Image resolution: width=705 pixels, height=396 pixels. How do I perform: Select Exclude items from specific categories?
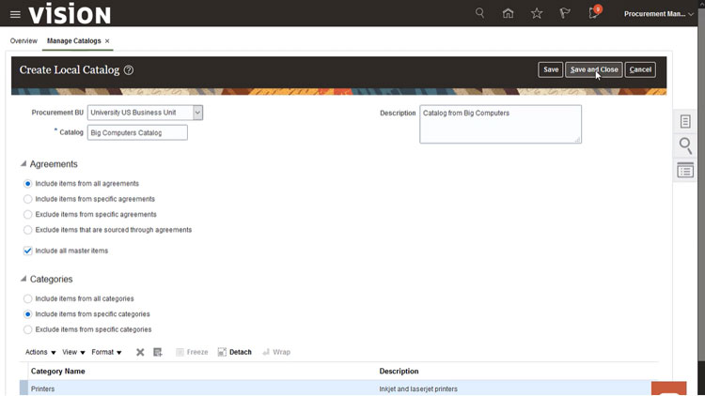point(28,329)
